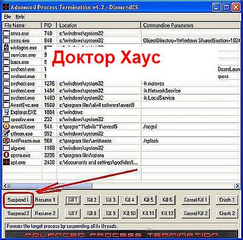Click the csrss.exe process icon

[6, 40]
